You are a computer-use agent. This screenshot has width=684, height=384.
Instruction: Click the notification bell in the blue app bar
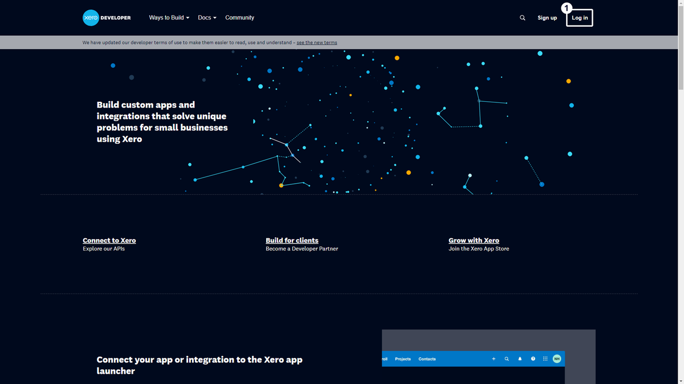[x=520, y=359]
